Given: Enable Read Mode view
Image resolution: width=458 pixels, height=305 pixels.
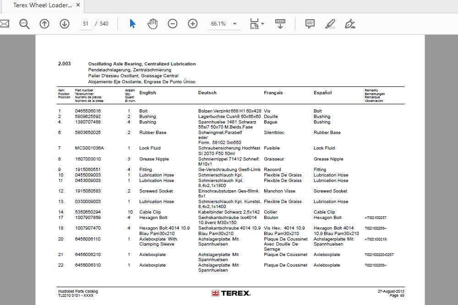Looking at the screenshot, I should (280, 23).
